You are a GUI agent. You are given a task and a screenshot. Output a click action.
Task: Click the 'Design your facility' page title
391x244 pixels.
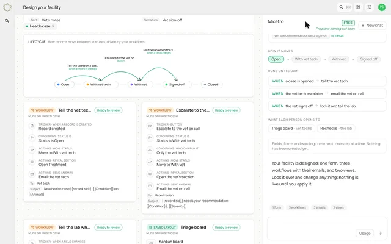(42, 7)
